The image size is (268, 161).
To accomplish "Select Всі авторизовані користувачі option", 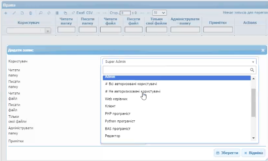I will click(177, 84).
